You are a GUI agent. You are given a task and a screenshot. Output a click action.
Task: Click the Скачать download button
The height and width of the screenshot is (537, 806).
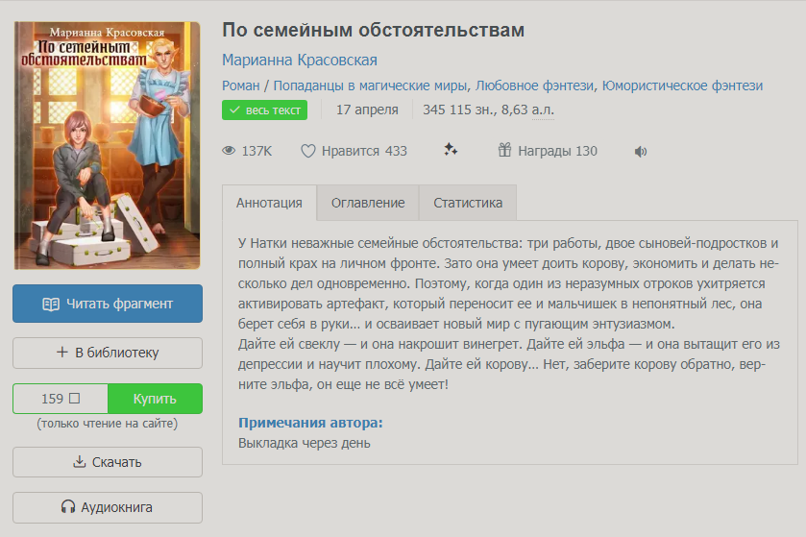(108, 462)
